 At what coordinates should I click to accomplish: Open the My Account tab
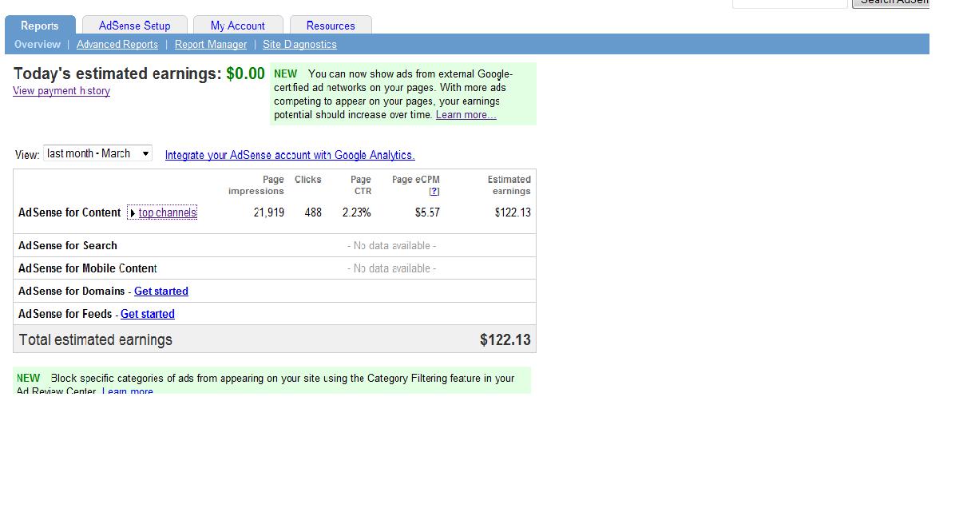tap(238, 26)
